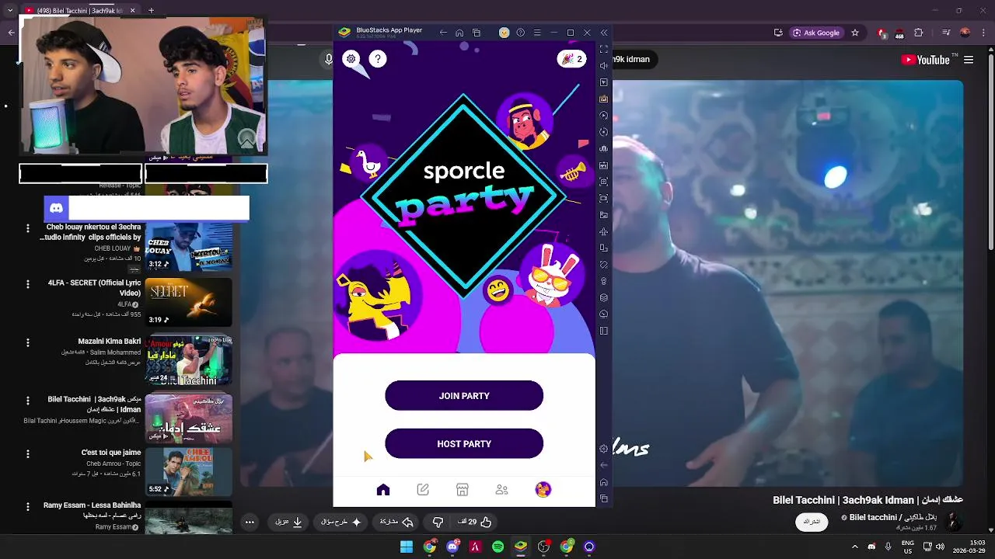The image size is (995, 559).
Task: Open the friends tab in Sporcle bottom bar
Action: [501, 489]
